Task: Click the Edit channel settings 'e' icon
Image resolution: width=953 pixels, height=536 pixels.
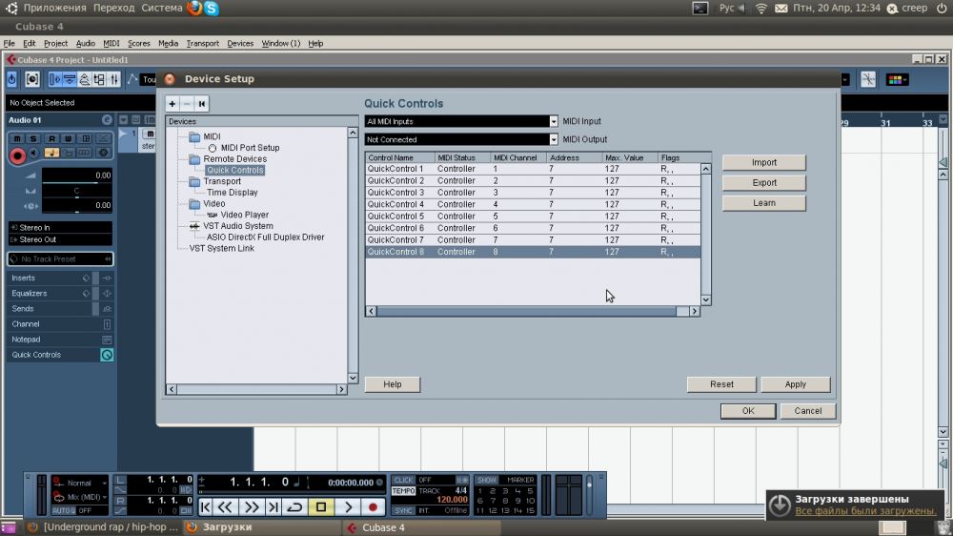Action: (x=107, y=120)
